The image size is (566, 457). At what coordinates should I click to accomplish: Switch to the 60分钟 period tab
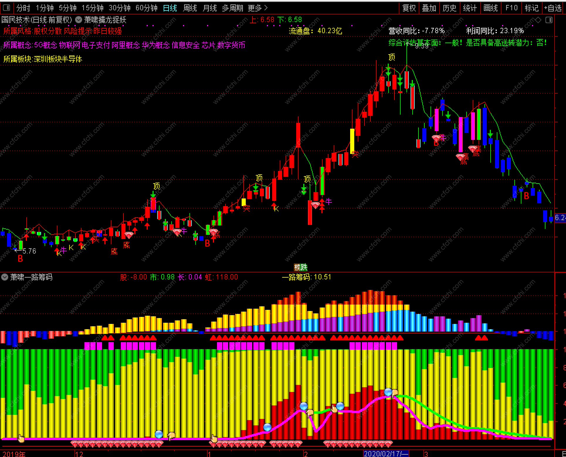click(146, 8)
